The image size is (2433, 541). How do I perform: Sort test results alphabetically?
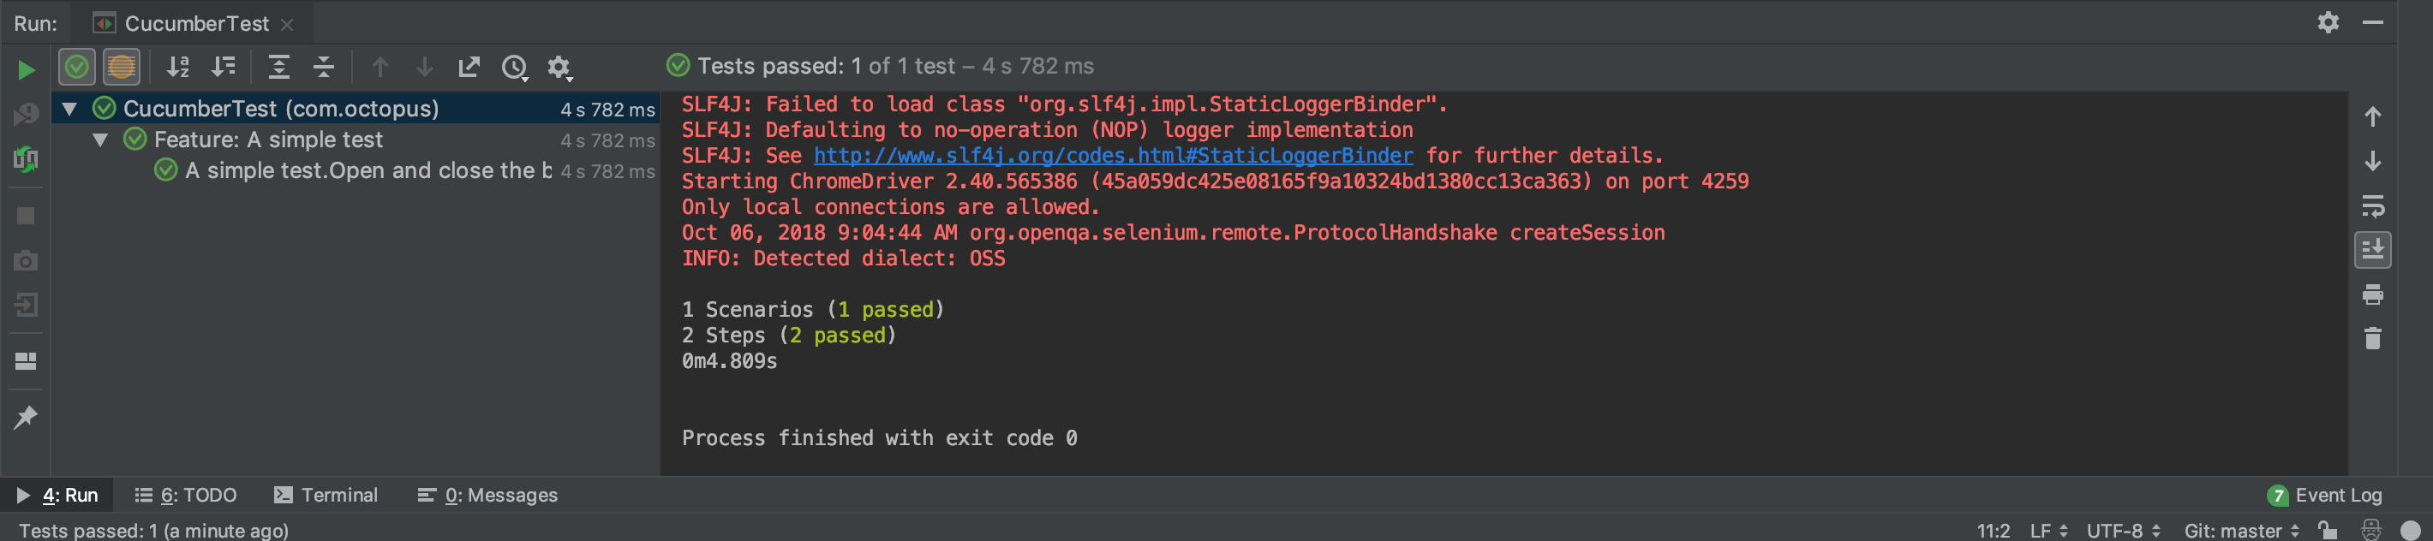click(177, 67)
